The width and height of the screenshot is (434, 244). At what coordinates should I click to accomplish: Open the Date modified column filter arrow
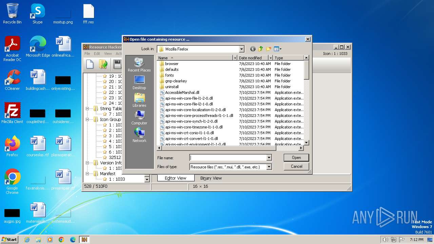(270, 58)
